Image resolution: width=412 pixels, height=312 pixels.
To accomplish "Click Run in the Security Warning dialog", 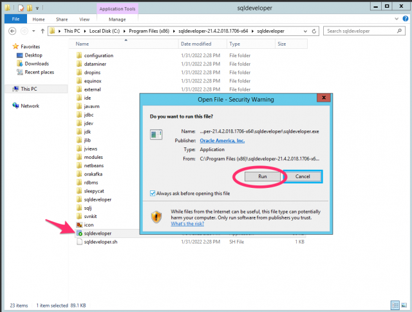I will 262,176.
